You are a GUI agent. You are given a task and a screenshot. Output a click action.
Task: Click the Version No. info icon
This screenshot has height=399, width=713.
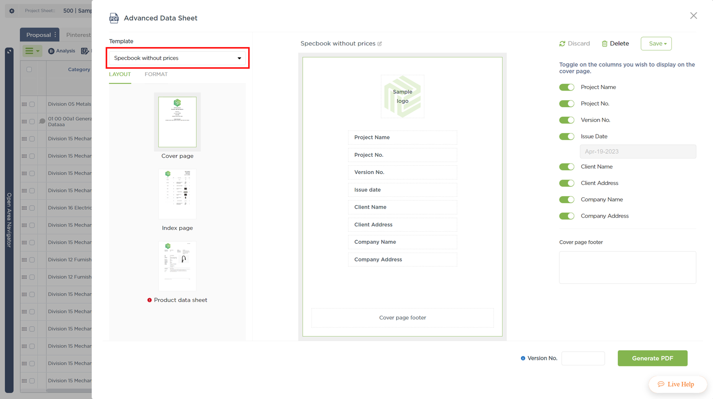(x=523, y=358)
